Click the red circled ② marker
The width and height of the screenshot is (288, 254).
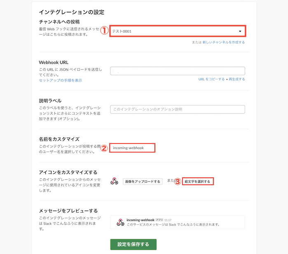pos(105,148)
